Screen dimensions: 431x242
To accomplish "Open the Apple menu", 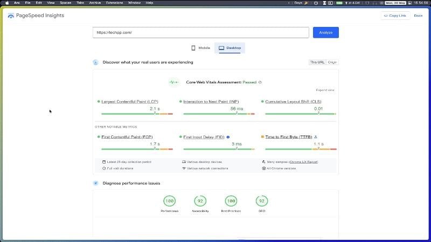I will [7, 3].
